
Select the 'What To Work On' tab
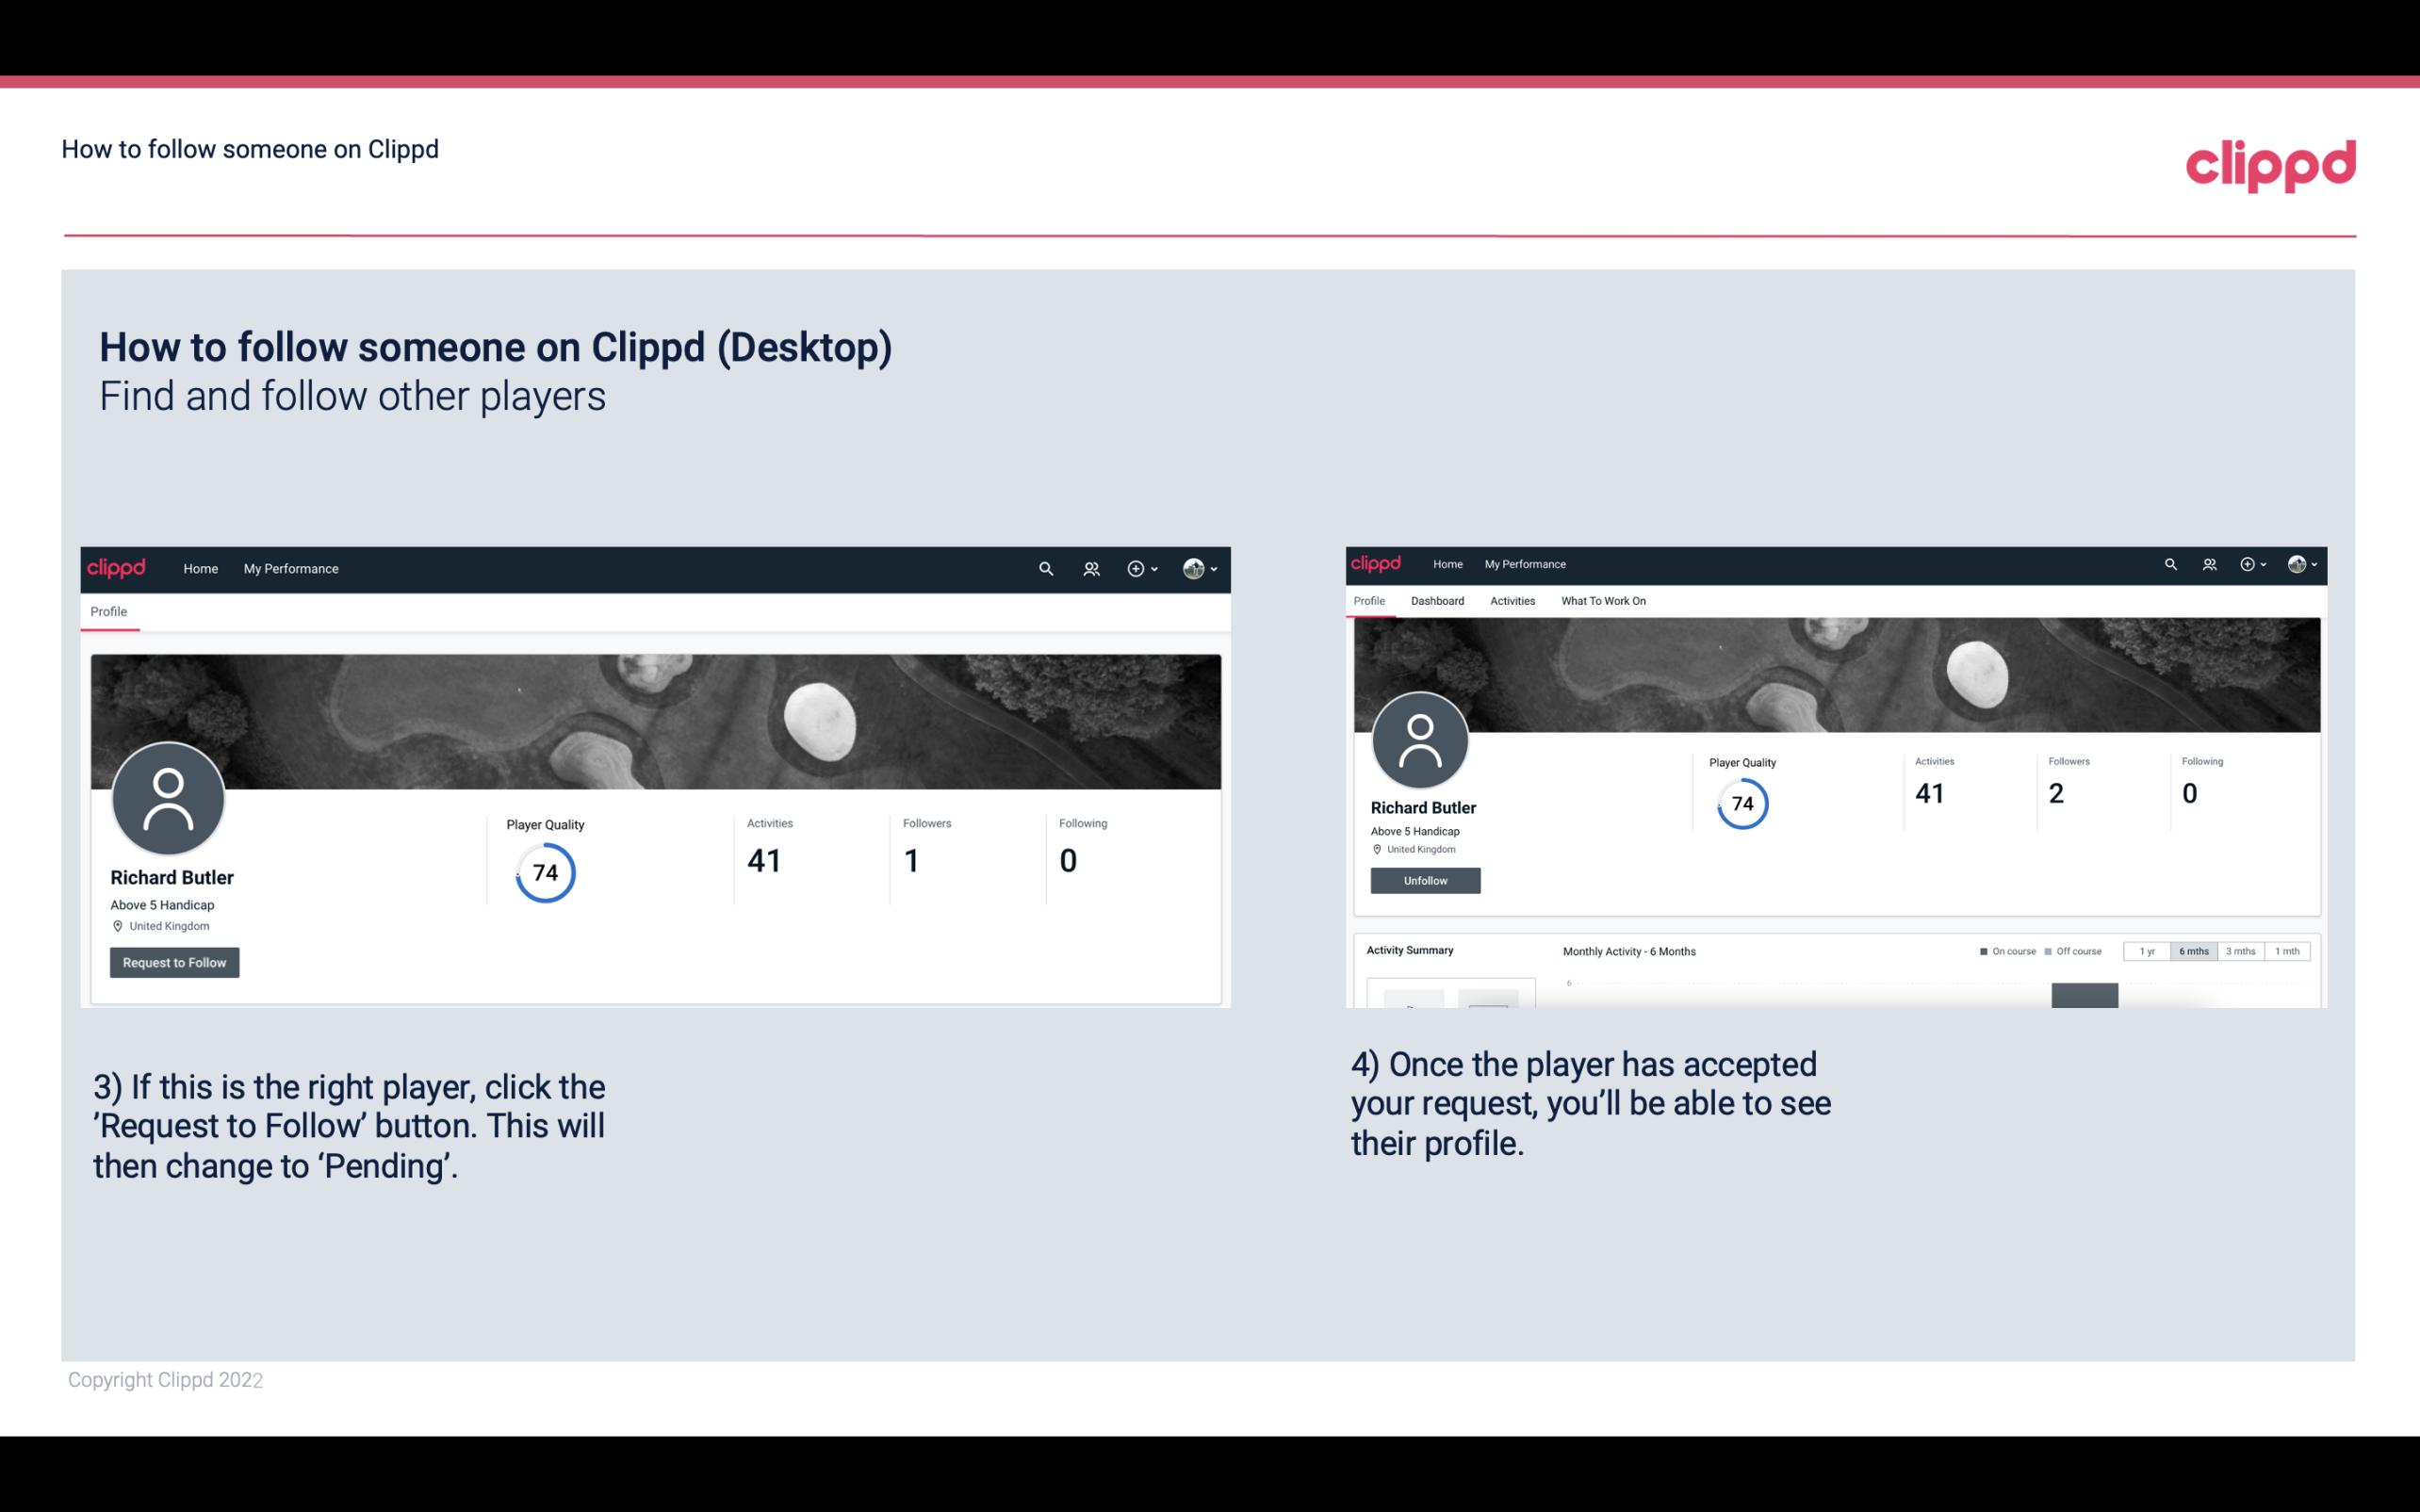pyautogui.click(x=1603, y=601)
